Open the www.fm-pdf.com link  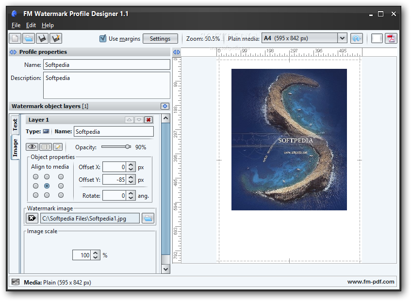coord(371,282)
